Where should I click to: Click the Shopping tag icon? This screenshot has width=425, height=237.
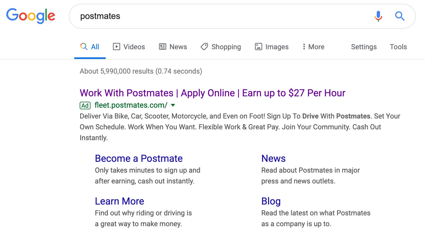tap(204, 47)
